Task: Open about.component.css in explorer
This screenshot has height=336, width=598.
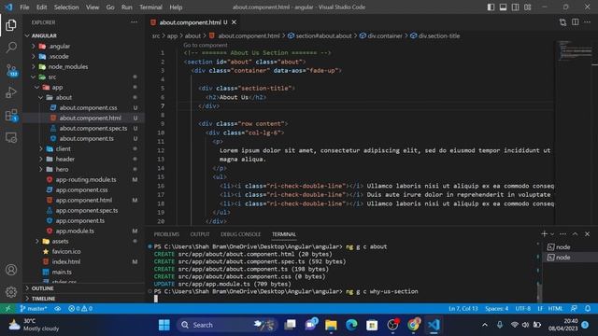Action: pos(88,108)
